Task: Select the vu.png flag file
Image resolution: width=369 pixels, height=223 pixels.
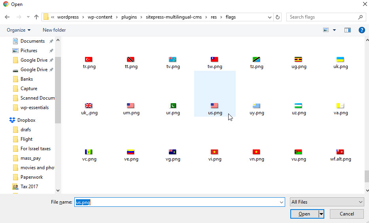Action: (x=299, y=155)
